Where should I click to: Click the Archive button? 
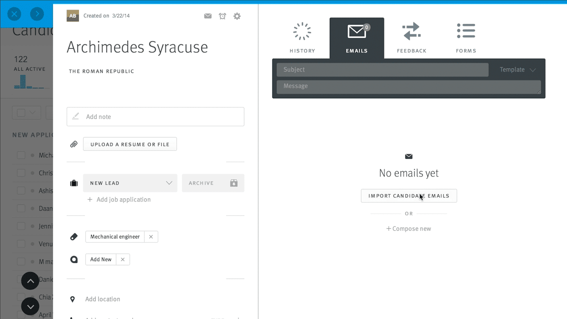pos(213,183)
